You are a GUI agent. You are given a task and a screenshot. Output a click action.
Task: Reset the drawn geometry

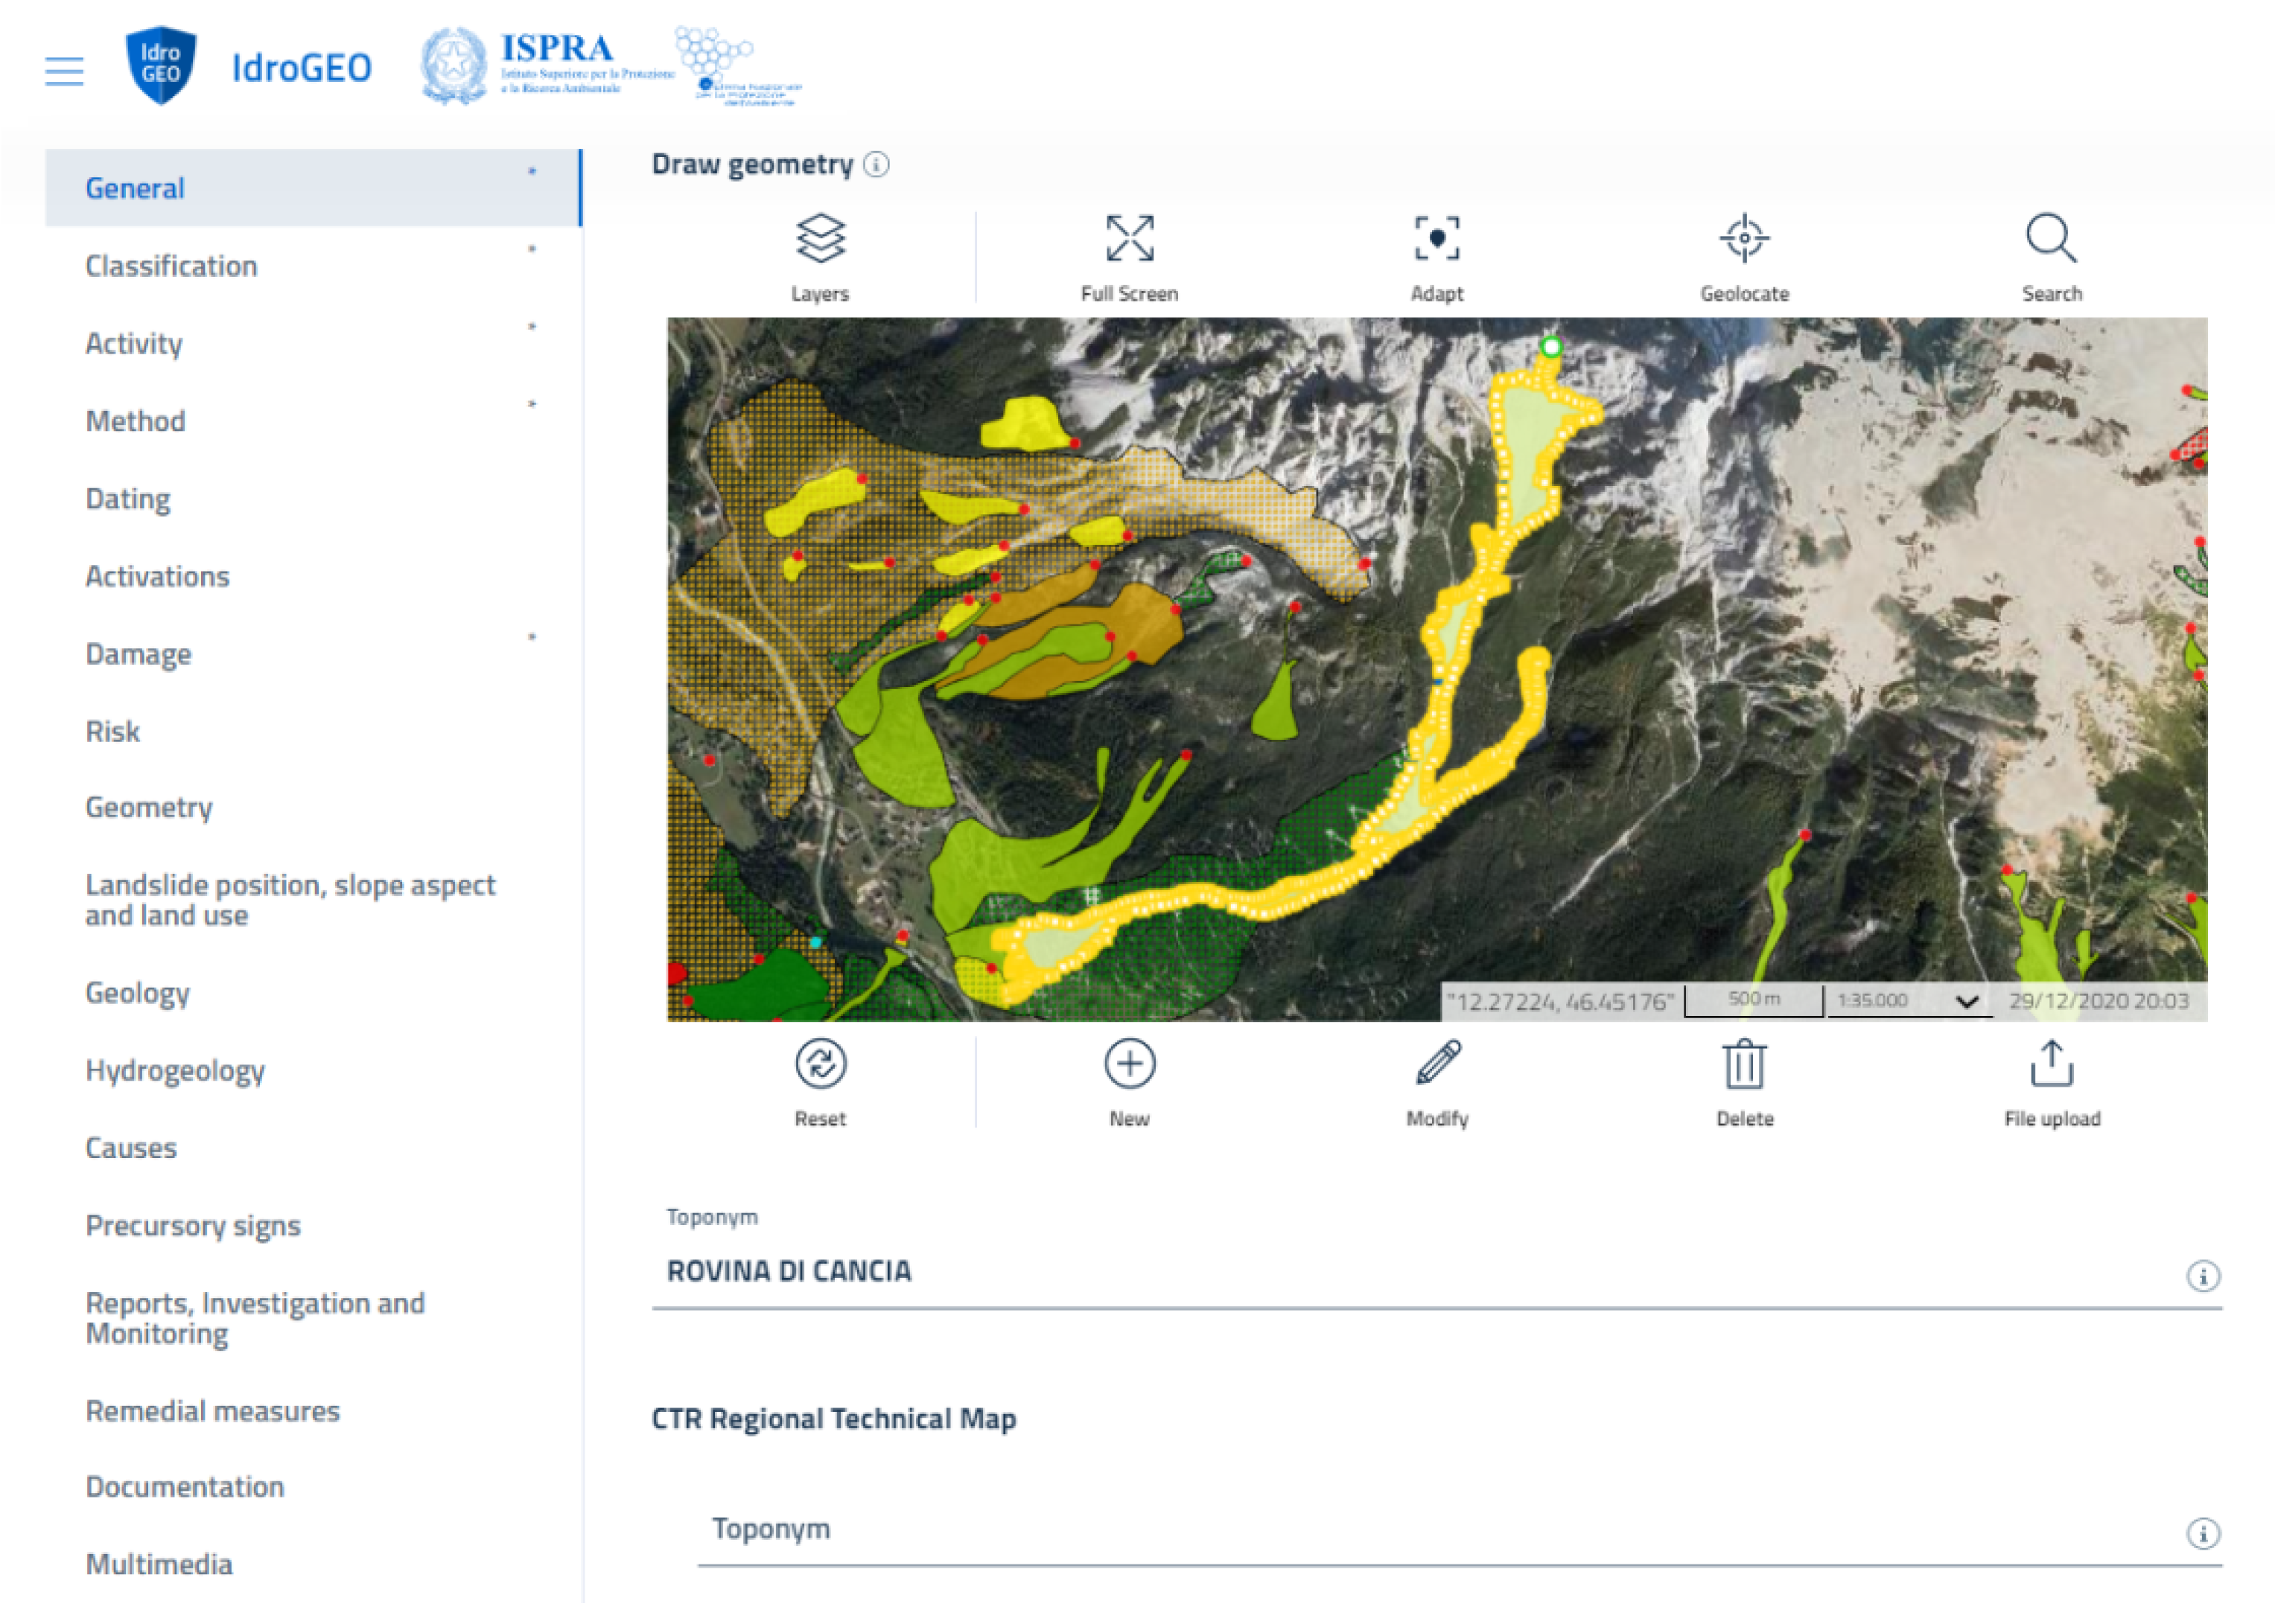[x=819, y=1064]
